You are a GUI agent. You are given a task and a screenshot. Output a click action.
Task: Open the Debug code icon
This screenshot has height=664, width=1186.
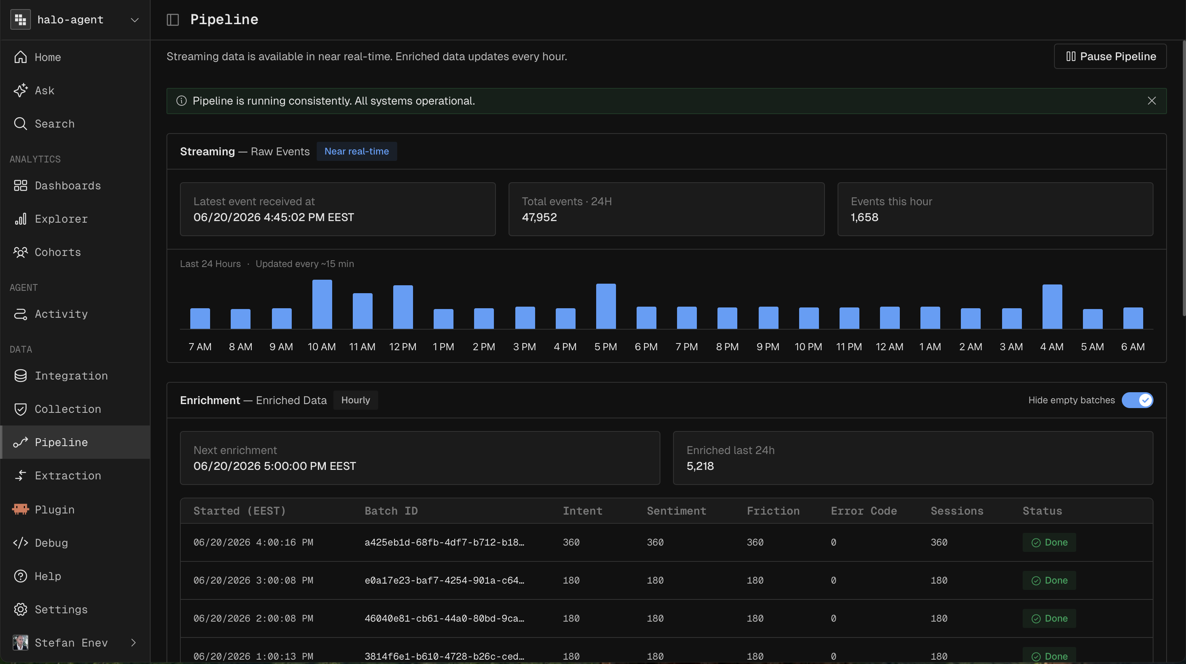20,543
